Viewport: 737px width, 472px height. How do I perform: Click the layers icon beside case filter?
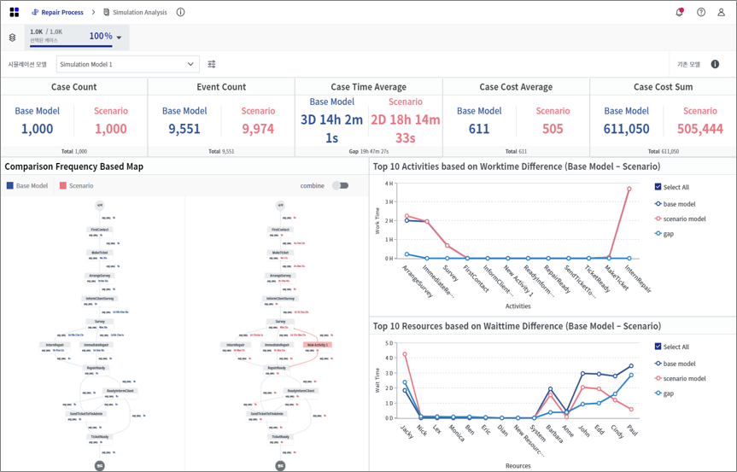coord(12,38)
